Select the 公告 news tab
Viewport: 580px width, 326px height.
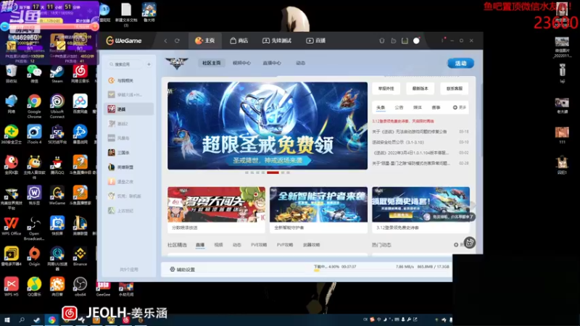coord(399,107)
